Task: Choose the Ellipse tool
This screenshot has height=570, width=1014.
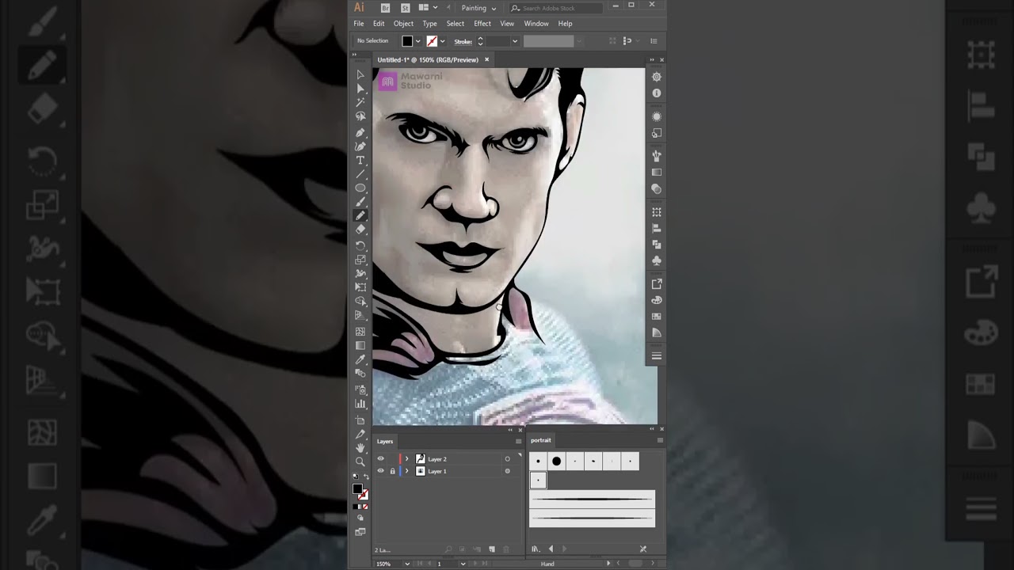Action: point(360,188)
